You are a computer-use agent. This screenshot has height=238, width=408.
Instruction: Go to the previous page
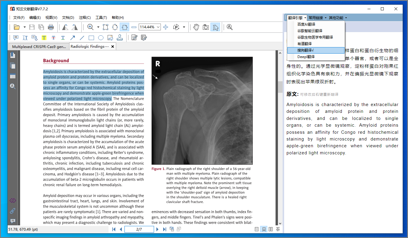pyautogui.click(x=121, y=229)
